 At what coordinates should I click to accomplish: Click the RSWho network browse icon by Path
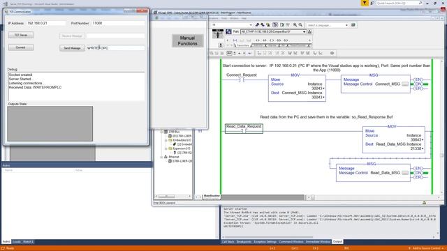[x=309, y=32]
